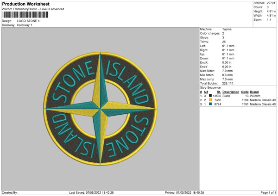Click the teal Madeira 1091 color swatch
Viewport: 278px width, 196px height.
tap(210, 104)
